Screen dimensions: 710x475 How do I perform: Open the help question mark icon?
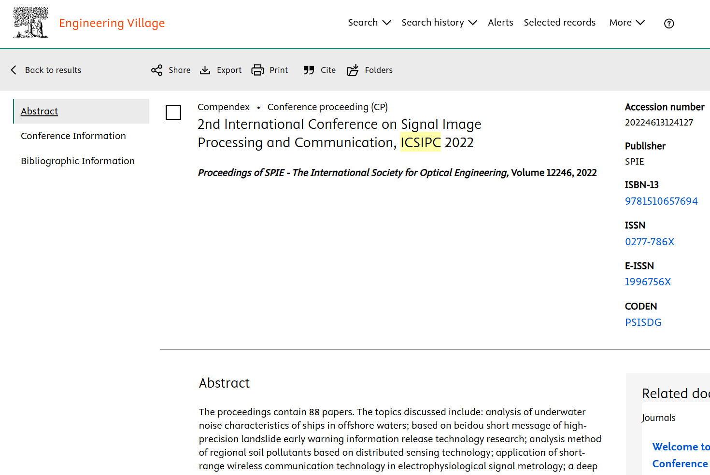pos(669,23)
